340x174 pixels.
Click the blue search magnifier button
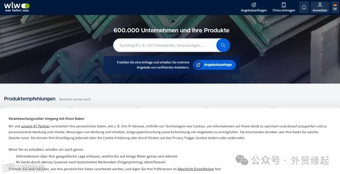click(x=223, y=45)
